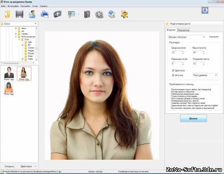The width and height of the screenshot is (224, 174).
Task: Increase the Верхнее поле value with the up arrow
Action: (x=183, y=63)
